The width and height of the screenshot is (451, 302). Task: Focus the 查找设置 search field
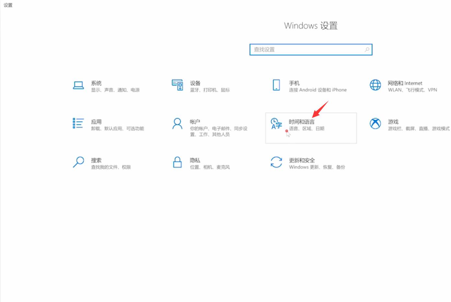click(x=311, y=50)
